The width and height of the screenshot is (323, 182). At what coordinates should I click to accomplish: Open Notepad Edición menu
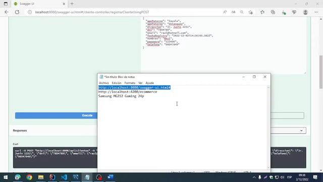pos(117,83)
